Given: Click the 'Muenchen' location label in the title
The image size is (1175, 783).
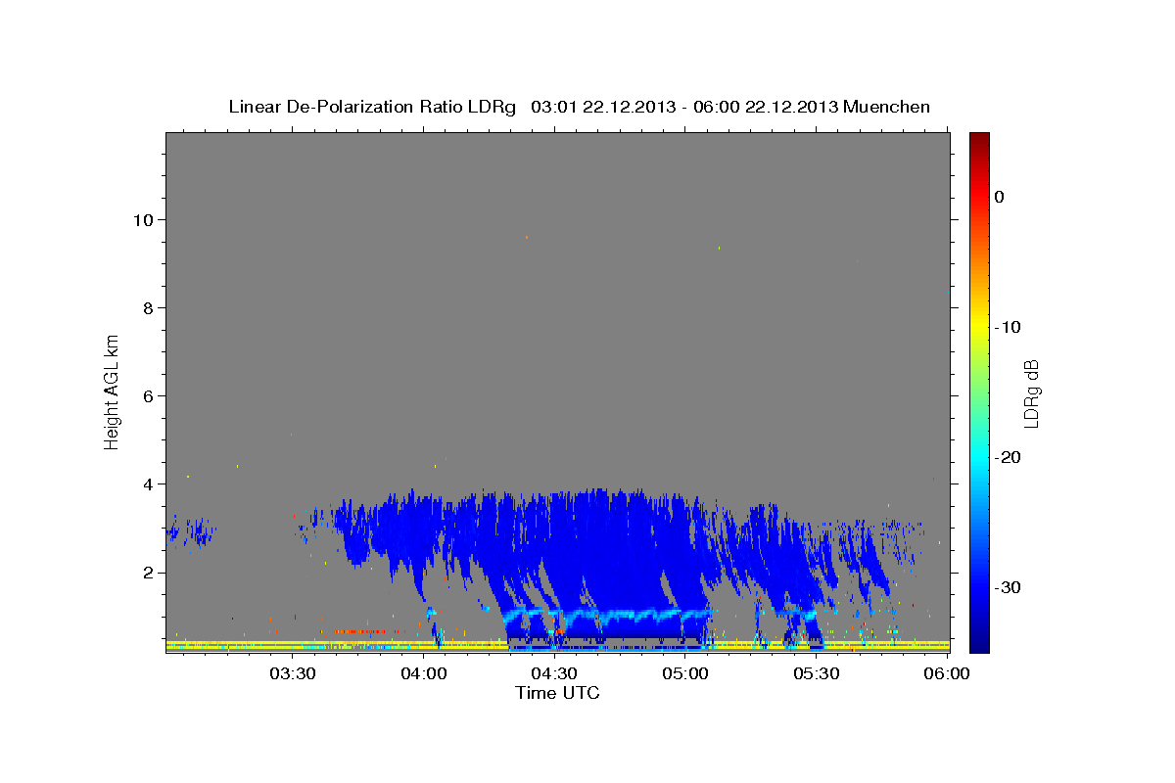Looking at the screenshot, I should [885, 107].
